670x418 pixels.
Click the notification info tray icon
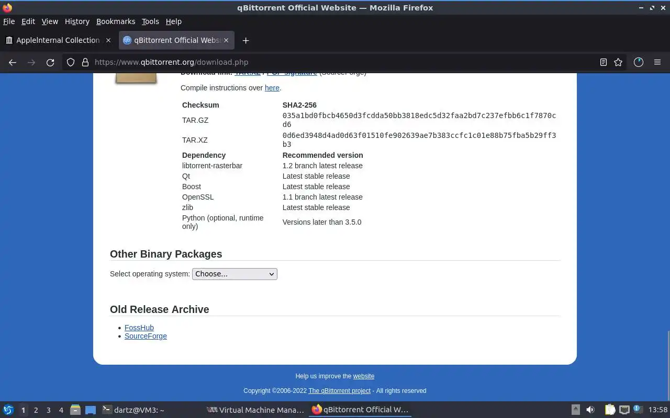[x=638, y=409]
